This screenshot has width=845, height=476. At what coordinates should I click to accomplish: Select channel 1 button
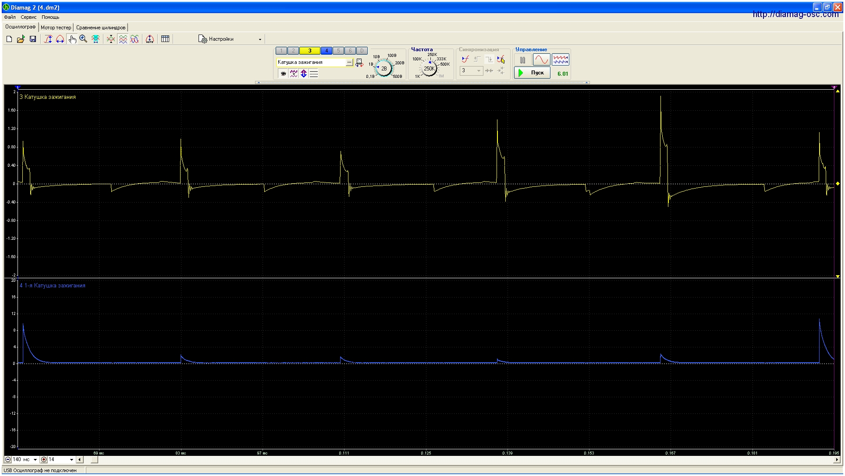(x=281, y=51)
